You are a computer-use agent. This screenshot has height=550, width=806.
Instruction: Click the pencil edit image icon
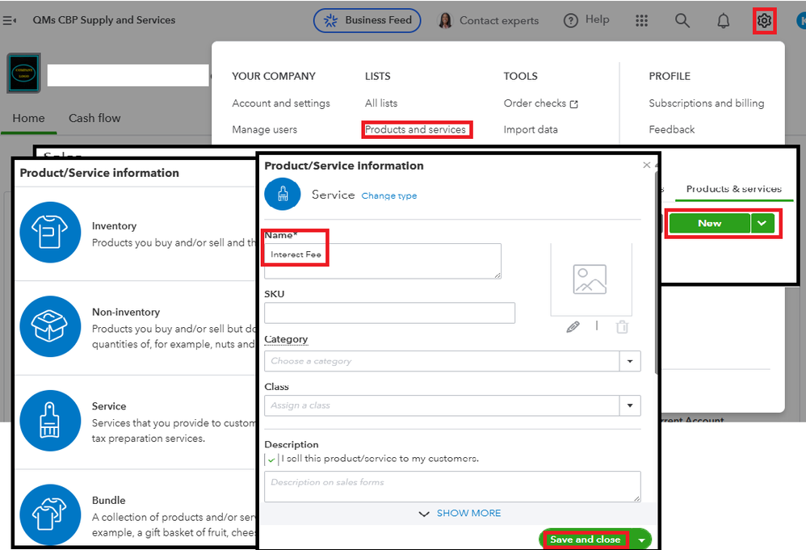[573, 327]
